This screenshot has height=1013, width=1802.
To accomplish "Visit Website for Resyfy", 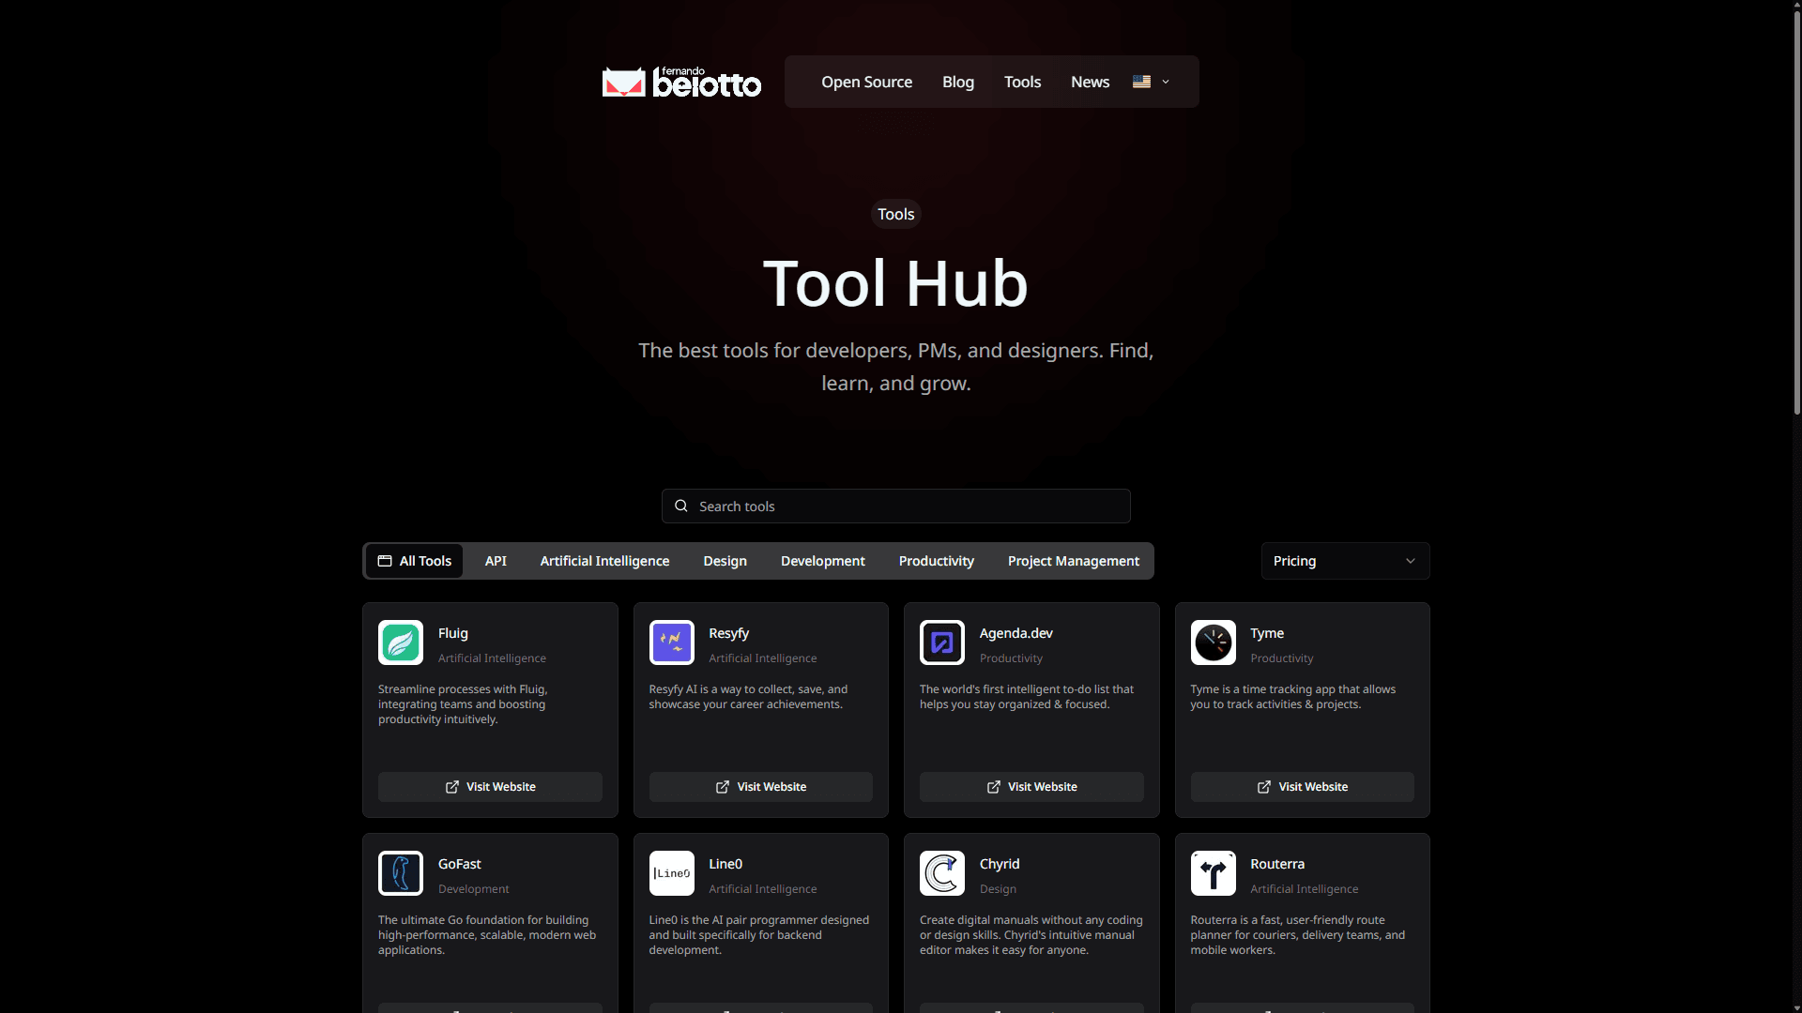I will 761,787.
